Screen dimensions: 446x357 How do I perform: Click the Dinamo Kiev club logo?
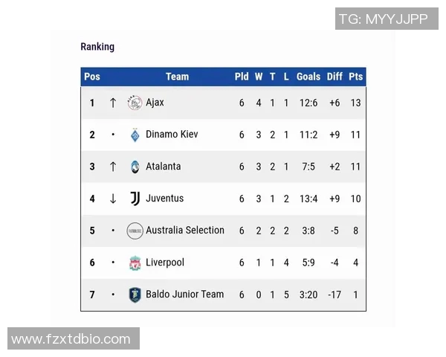coord(135,135)
